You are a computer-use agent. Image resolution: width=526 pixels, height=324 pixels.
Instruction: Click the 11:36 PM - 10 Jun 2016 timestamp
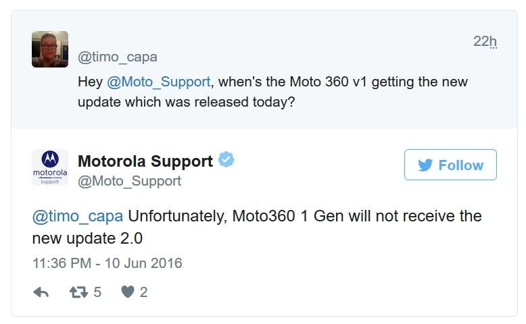click(x=107, y=263)
